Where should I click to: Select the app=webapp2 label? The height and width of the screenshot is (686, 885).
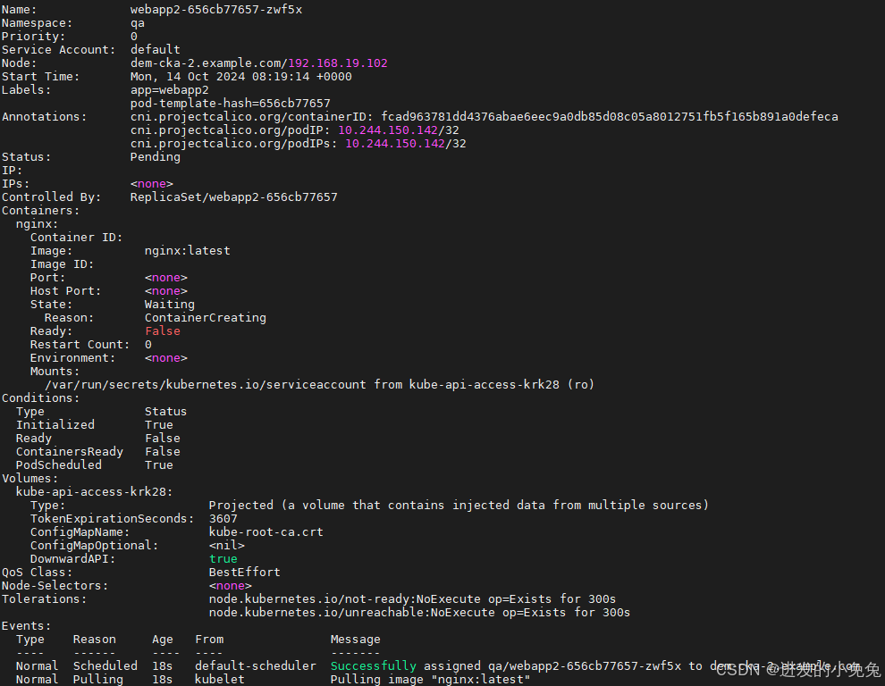tap(170, 89)
